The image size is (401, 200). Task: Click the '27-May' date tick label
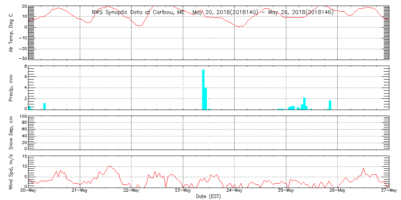(x=389, y=191)
